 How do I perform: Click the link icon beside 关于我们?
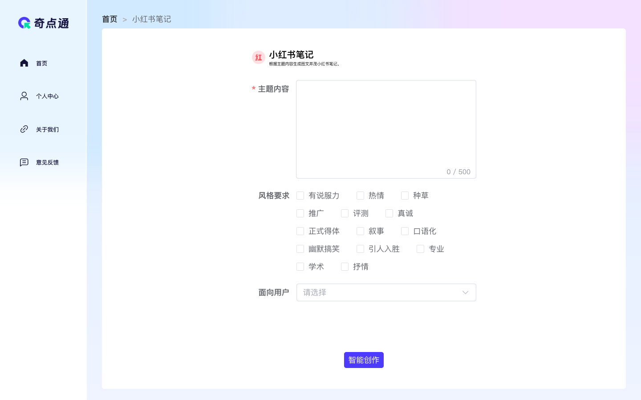tap(24, 129)
